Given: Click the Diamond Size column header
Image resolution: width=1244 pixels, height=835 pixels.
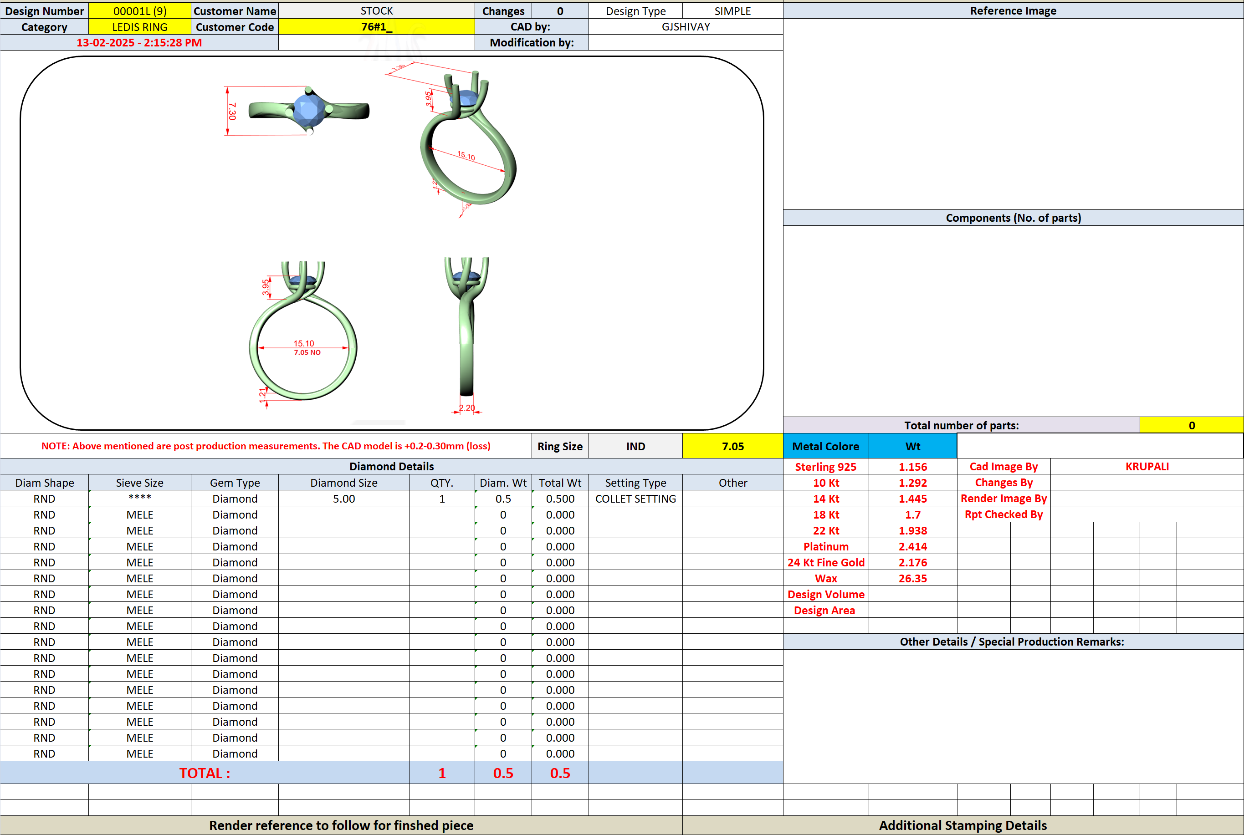Looking at the screenshot, I should point(343,483).
